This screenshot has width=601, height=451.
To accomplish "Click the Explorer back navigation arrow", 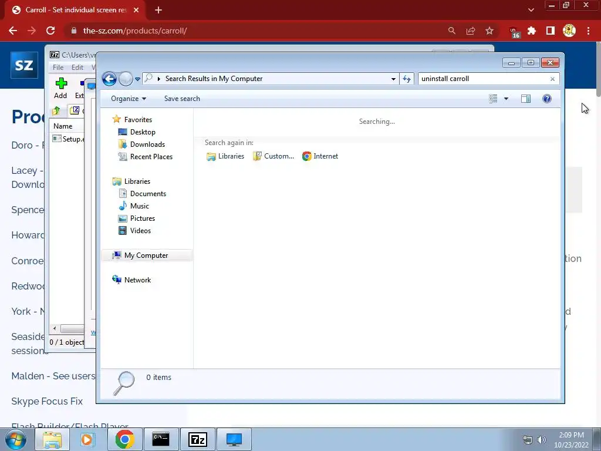I will 109,79.
